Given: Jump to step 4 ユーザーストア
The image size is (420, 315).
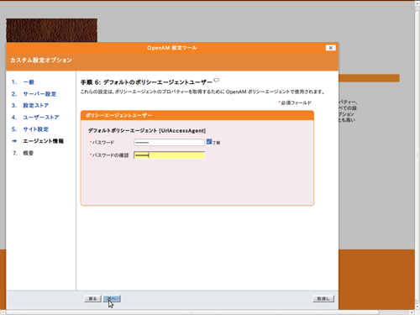Looking at the screenshot, I should pyautogui.click(x=41, y=118).
